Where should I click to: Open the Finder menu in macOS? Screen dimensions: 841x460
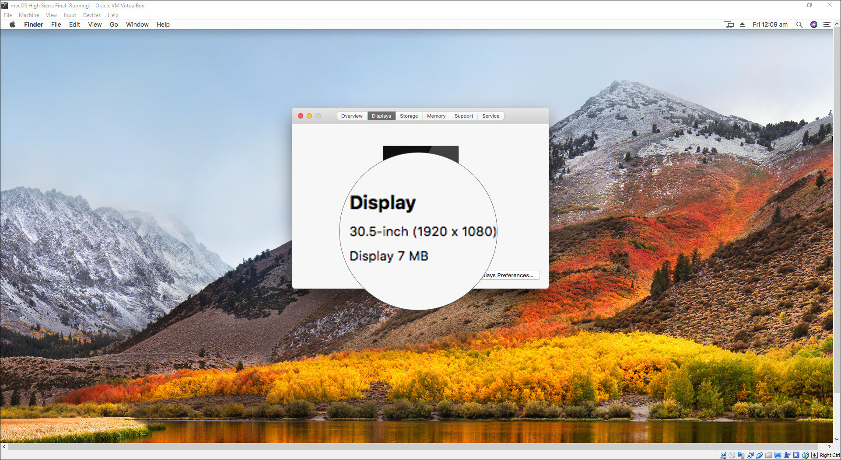(x=34, y=24)
